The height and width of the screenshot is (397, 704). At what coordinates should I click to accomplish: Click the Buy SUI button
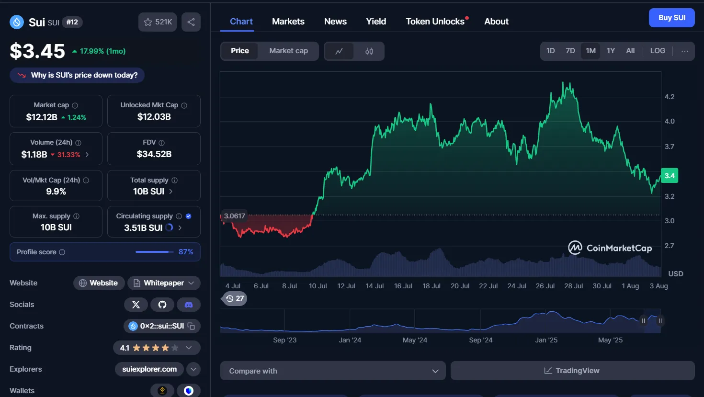tap(672, 18)
